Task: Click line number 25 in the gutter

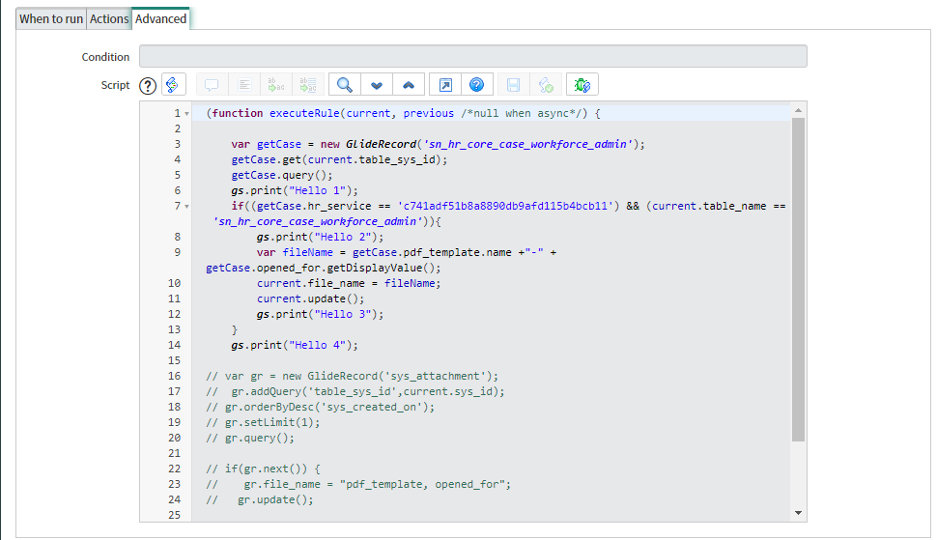Action: (x=174, y=515)
